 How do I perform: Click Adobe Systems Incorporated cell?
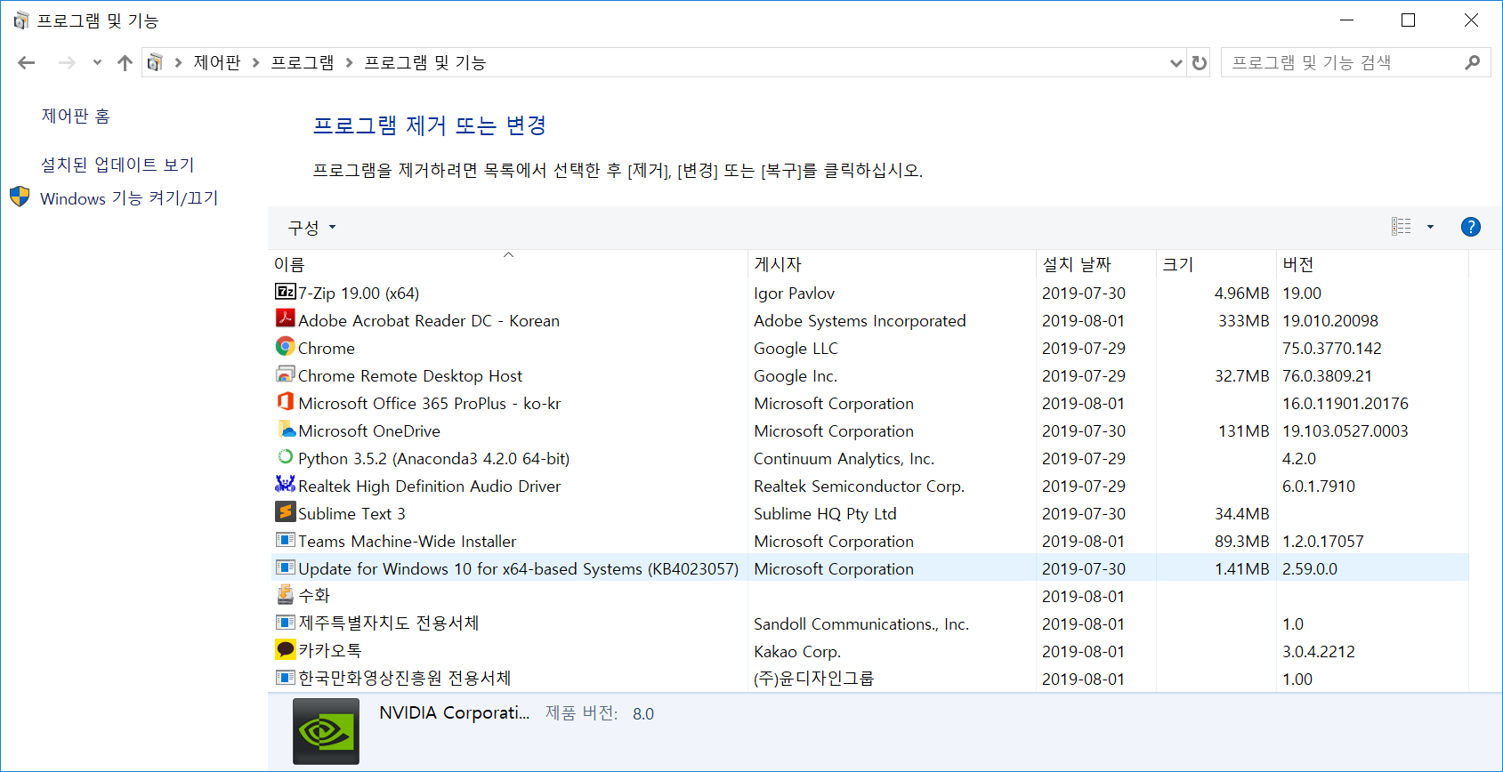click(860, 320)
